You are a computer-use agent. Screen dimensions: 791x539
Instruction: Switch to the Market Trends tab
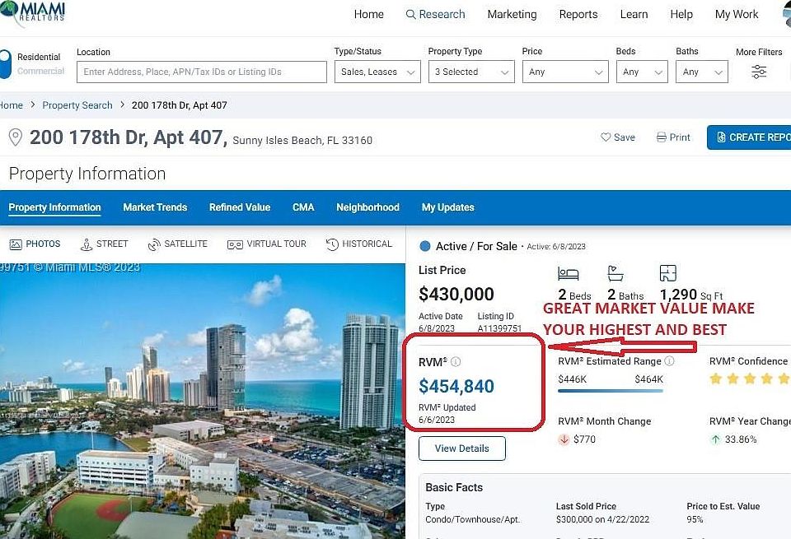[155, 207]
